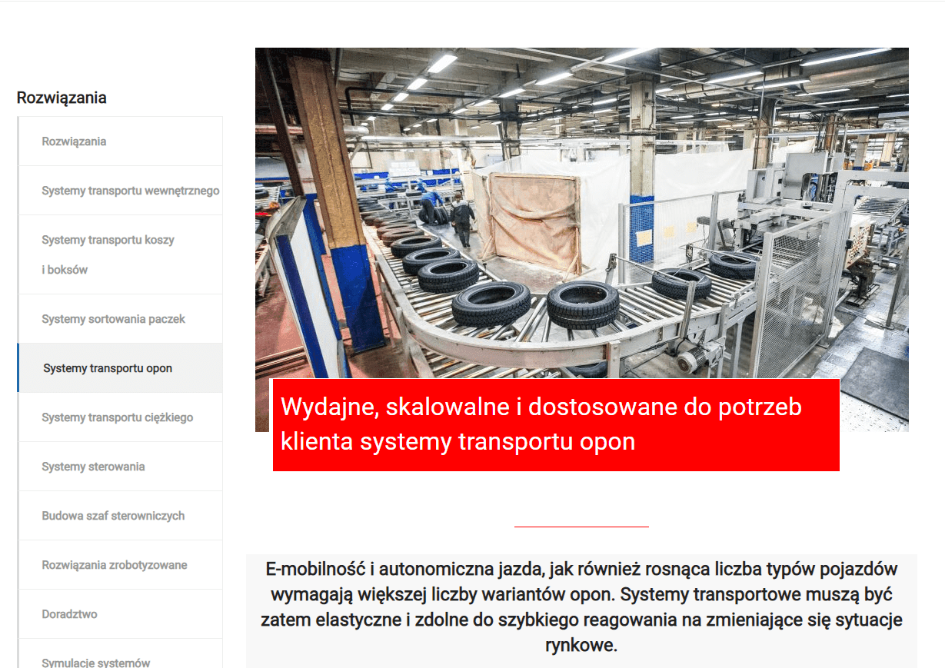945x668 pixels.
Task: Click the active Systemy transportu opon item
Action: 108,368
